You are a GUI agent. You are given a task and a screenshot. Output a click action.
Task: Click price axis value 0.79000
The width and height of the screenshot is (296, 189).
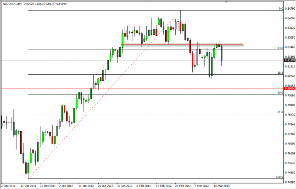point(290,105)
